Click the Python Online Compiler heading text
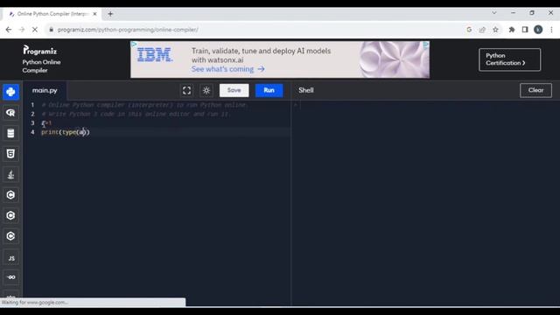 (x=41, y=66)
